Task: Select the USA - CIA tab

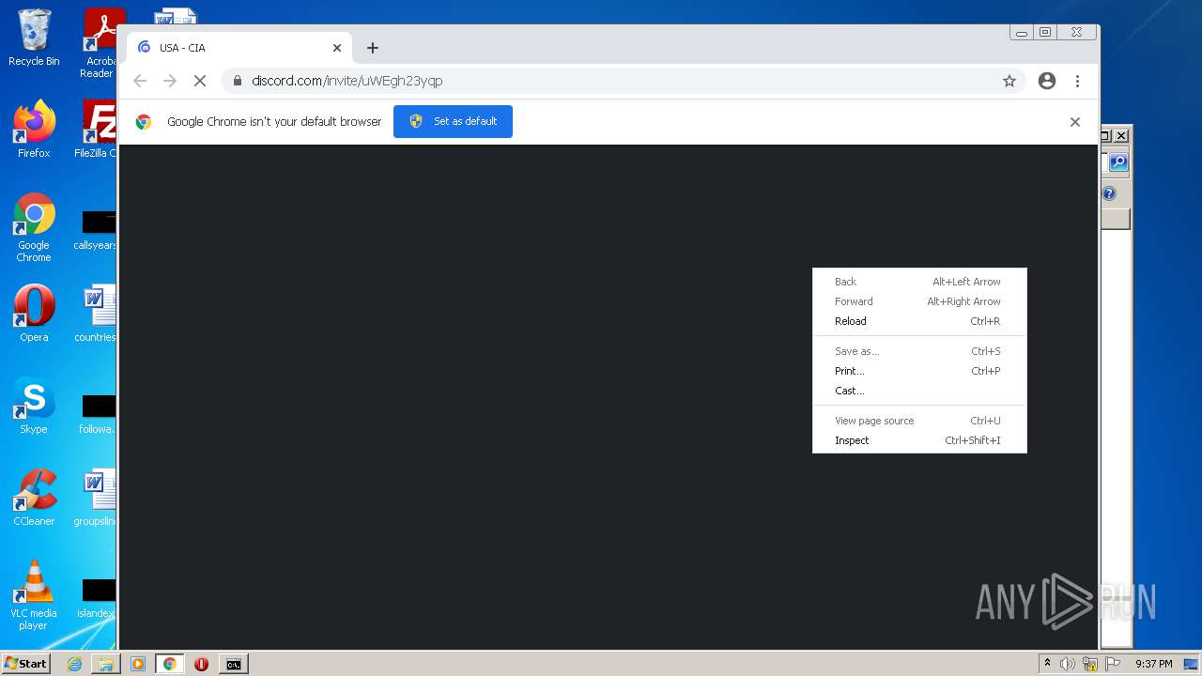Action: (239, 48)
